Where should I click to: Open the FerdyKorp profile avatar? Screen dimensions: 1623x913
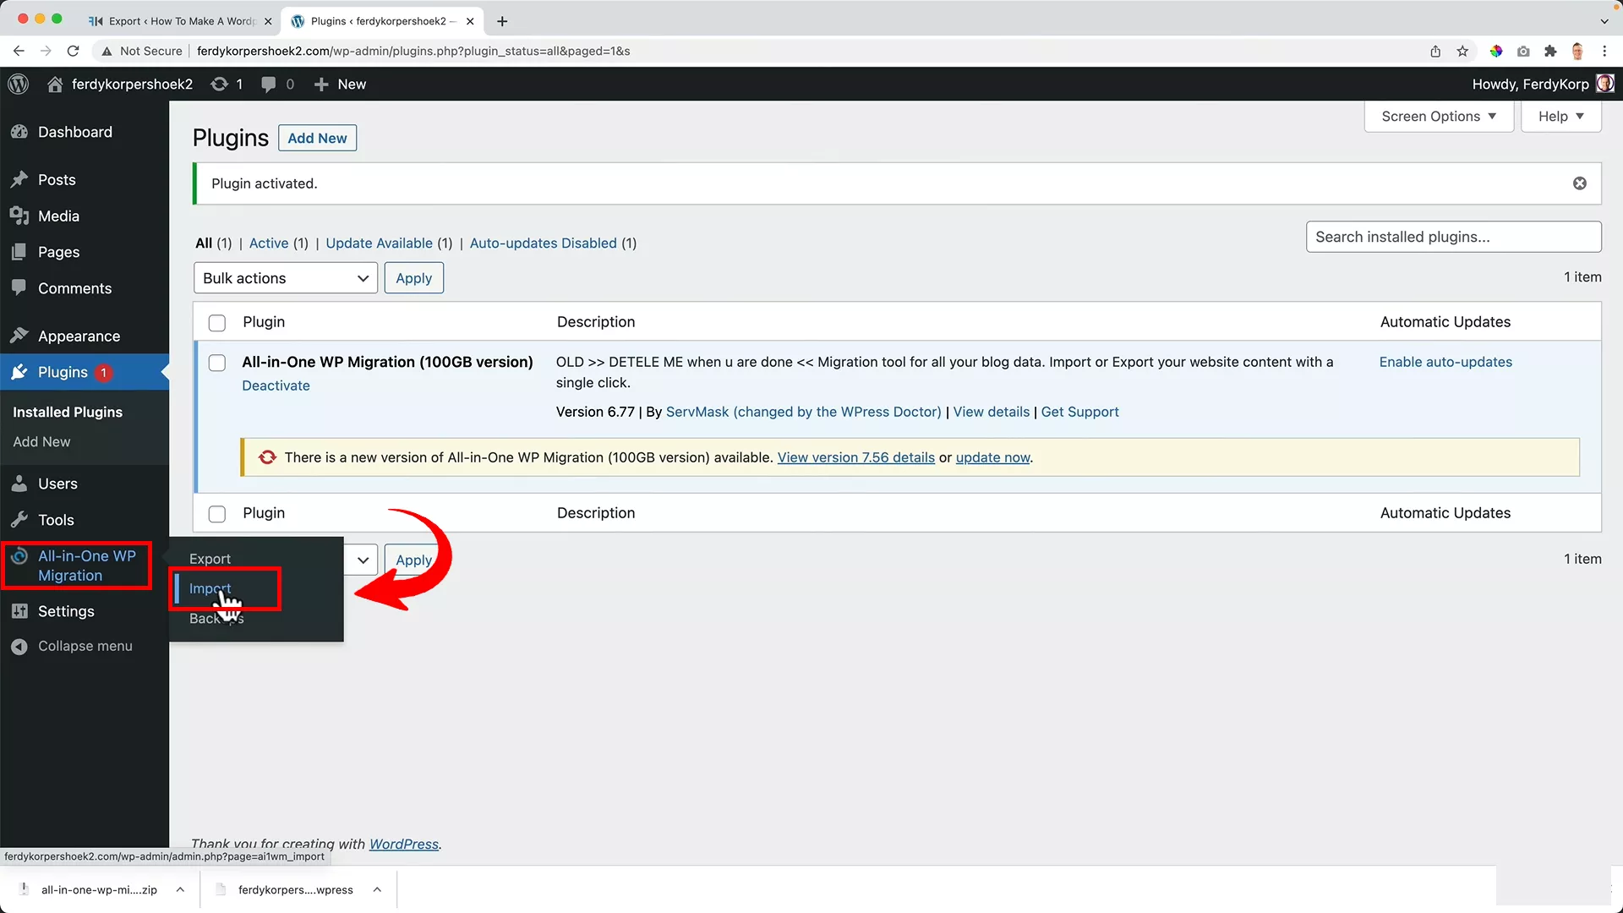(x=1604, y=84)
